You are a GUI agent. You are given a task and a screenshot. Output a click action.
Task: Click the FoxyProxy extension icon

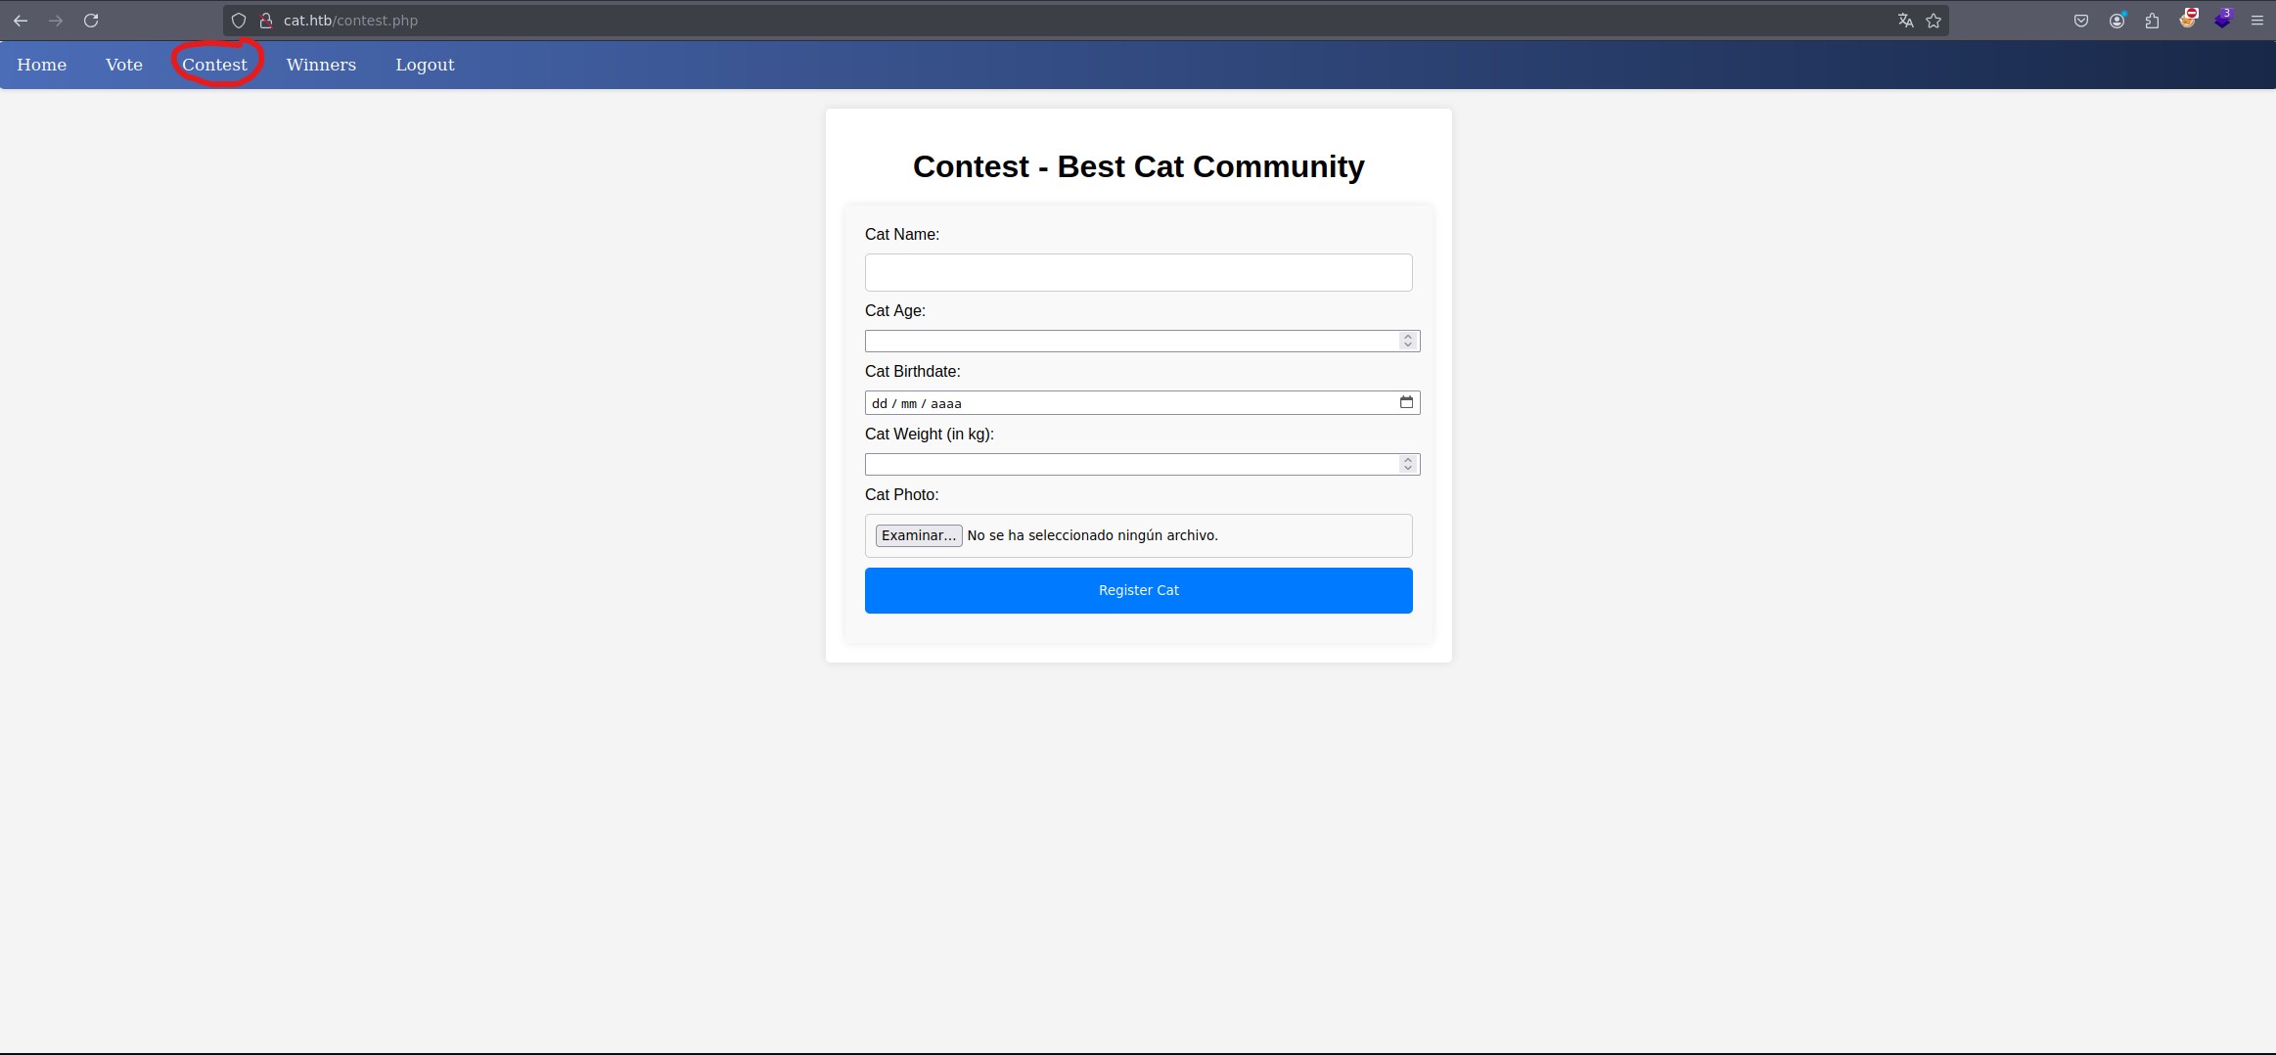[2188, 20]
